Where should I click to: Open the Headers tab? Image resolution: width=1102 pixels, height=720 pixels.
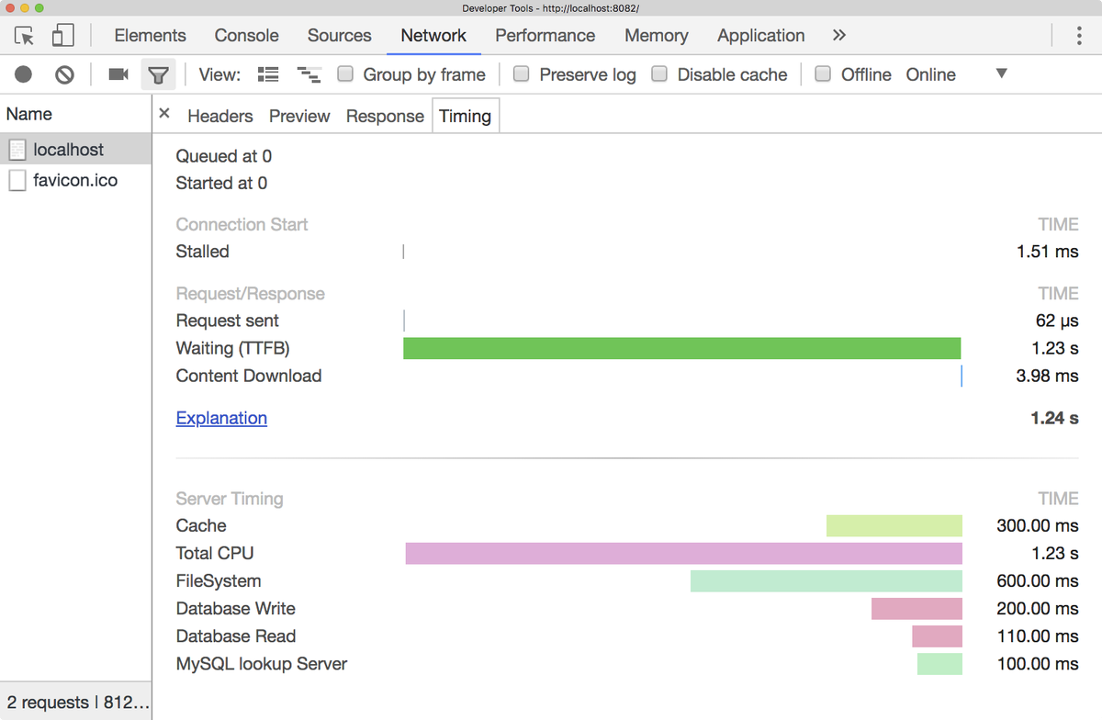tap(219, 116)
